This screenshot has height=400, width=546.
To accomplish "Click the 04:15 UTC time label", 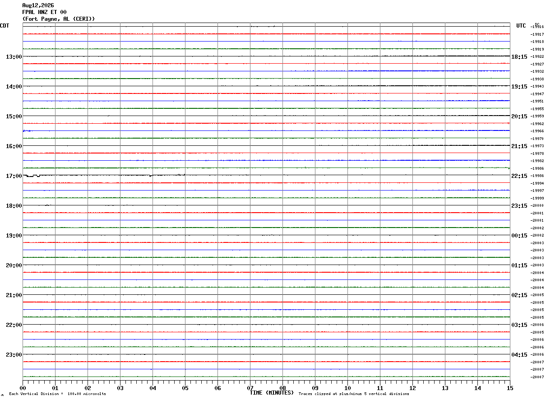I will (x=519, y=355).
